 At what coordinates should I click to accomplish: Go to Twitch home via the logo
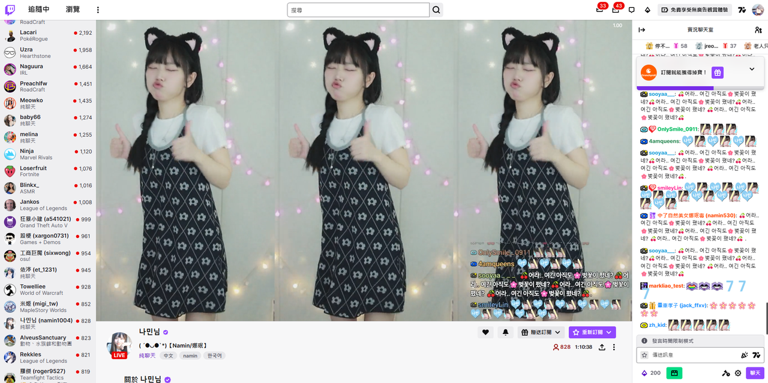(10, 10)
